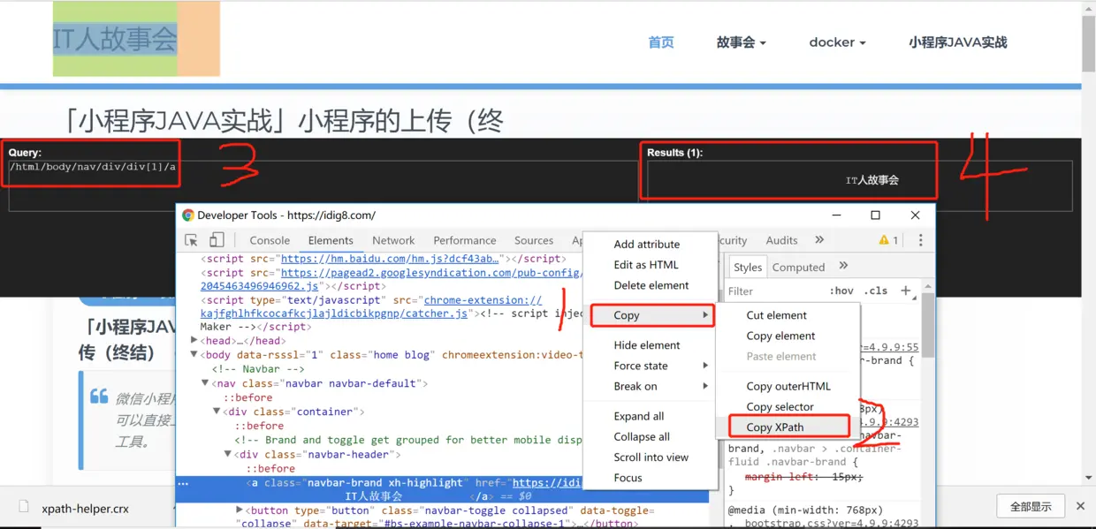The height and width of the screenshot is (529, 1096).
Task: Choose Scroll into view menu entry
Action: (650, 457)
